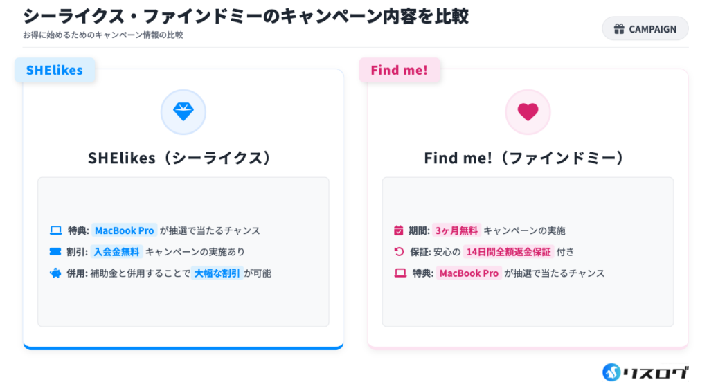
Task: Click the blue MacBook Pro highlight
Action: pyautogui.click(x=124, y=230)
